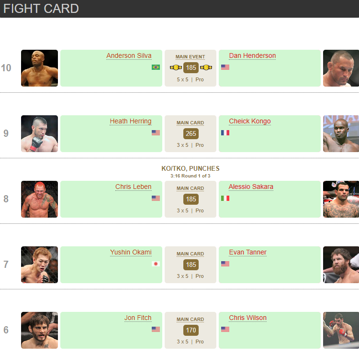Click left championship belt icon in main event

click(x=176, y=67)
